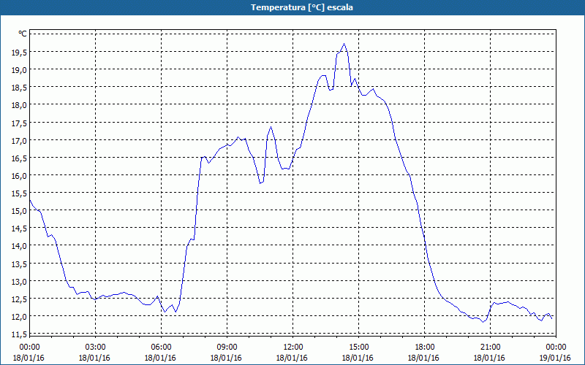The height and width of the screenshot is (365, 585).
Task: Click the 03:00 time axis label
Action: point(95,347)
